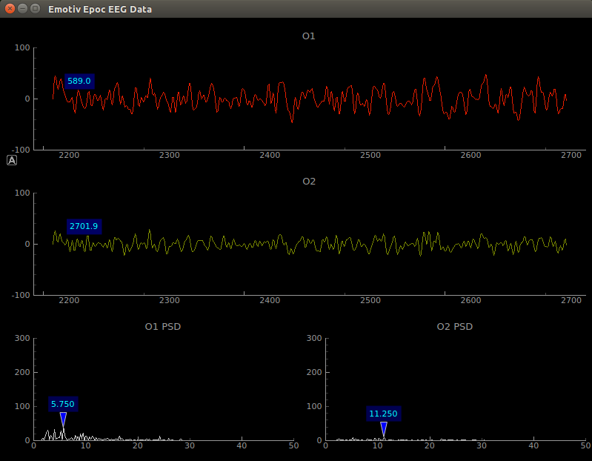Click the O2 plot title

point(309,181)
